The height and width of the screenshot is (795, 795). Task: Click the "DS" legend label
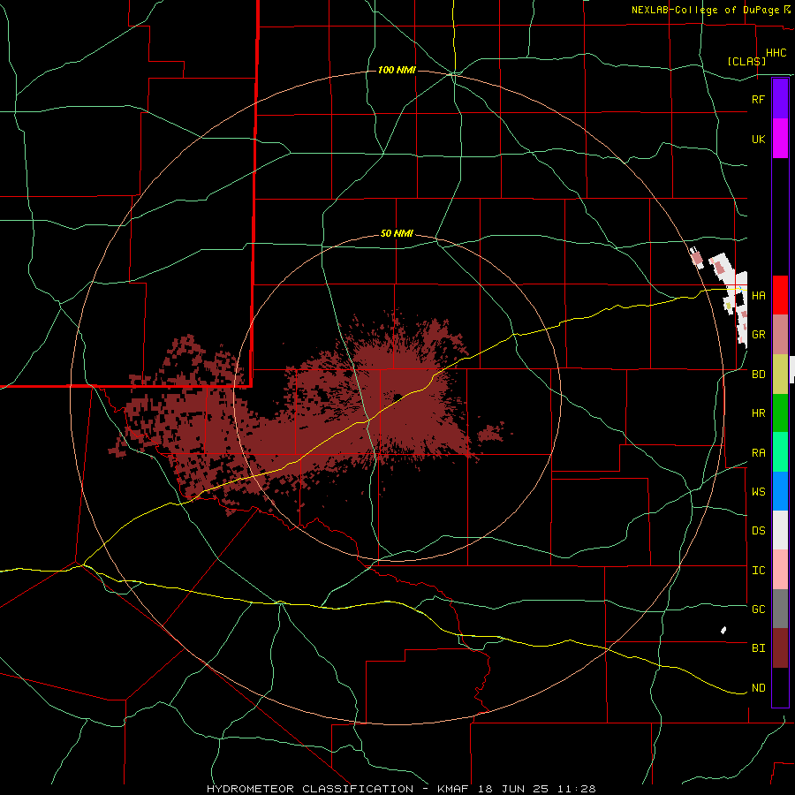pos(758,530)
